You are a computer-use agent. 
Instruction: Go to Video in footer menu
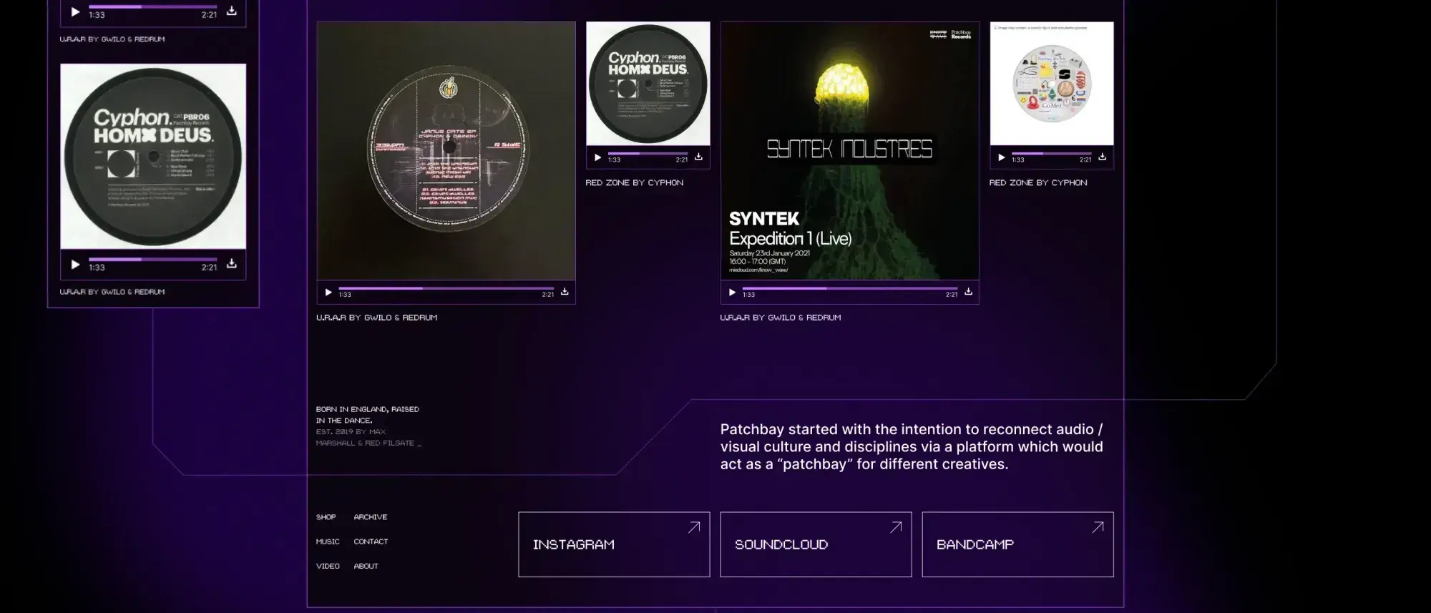coord(328,566)
